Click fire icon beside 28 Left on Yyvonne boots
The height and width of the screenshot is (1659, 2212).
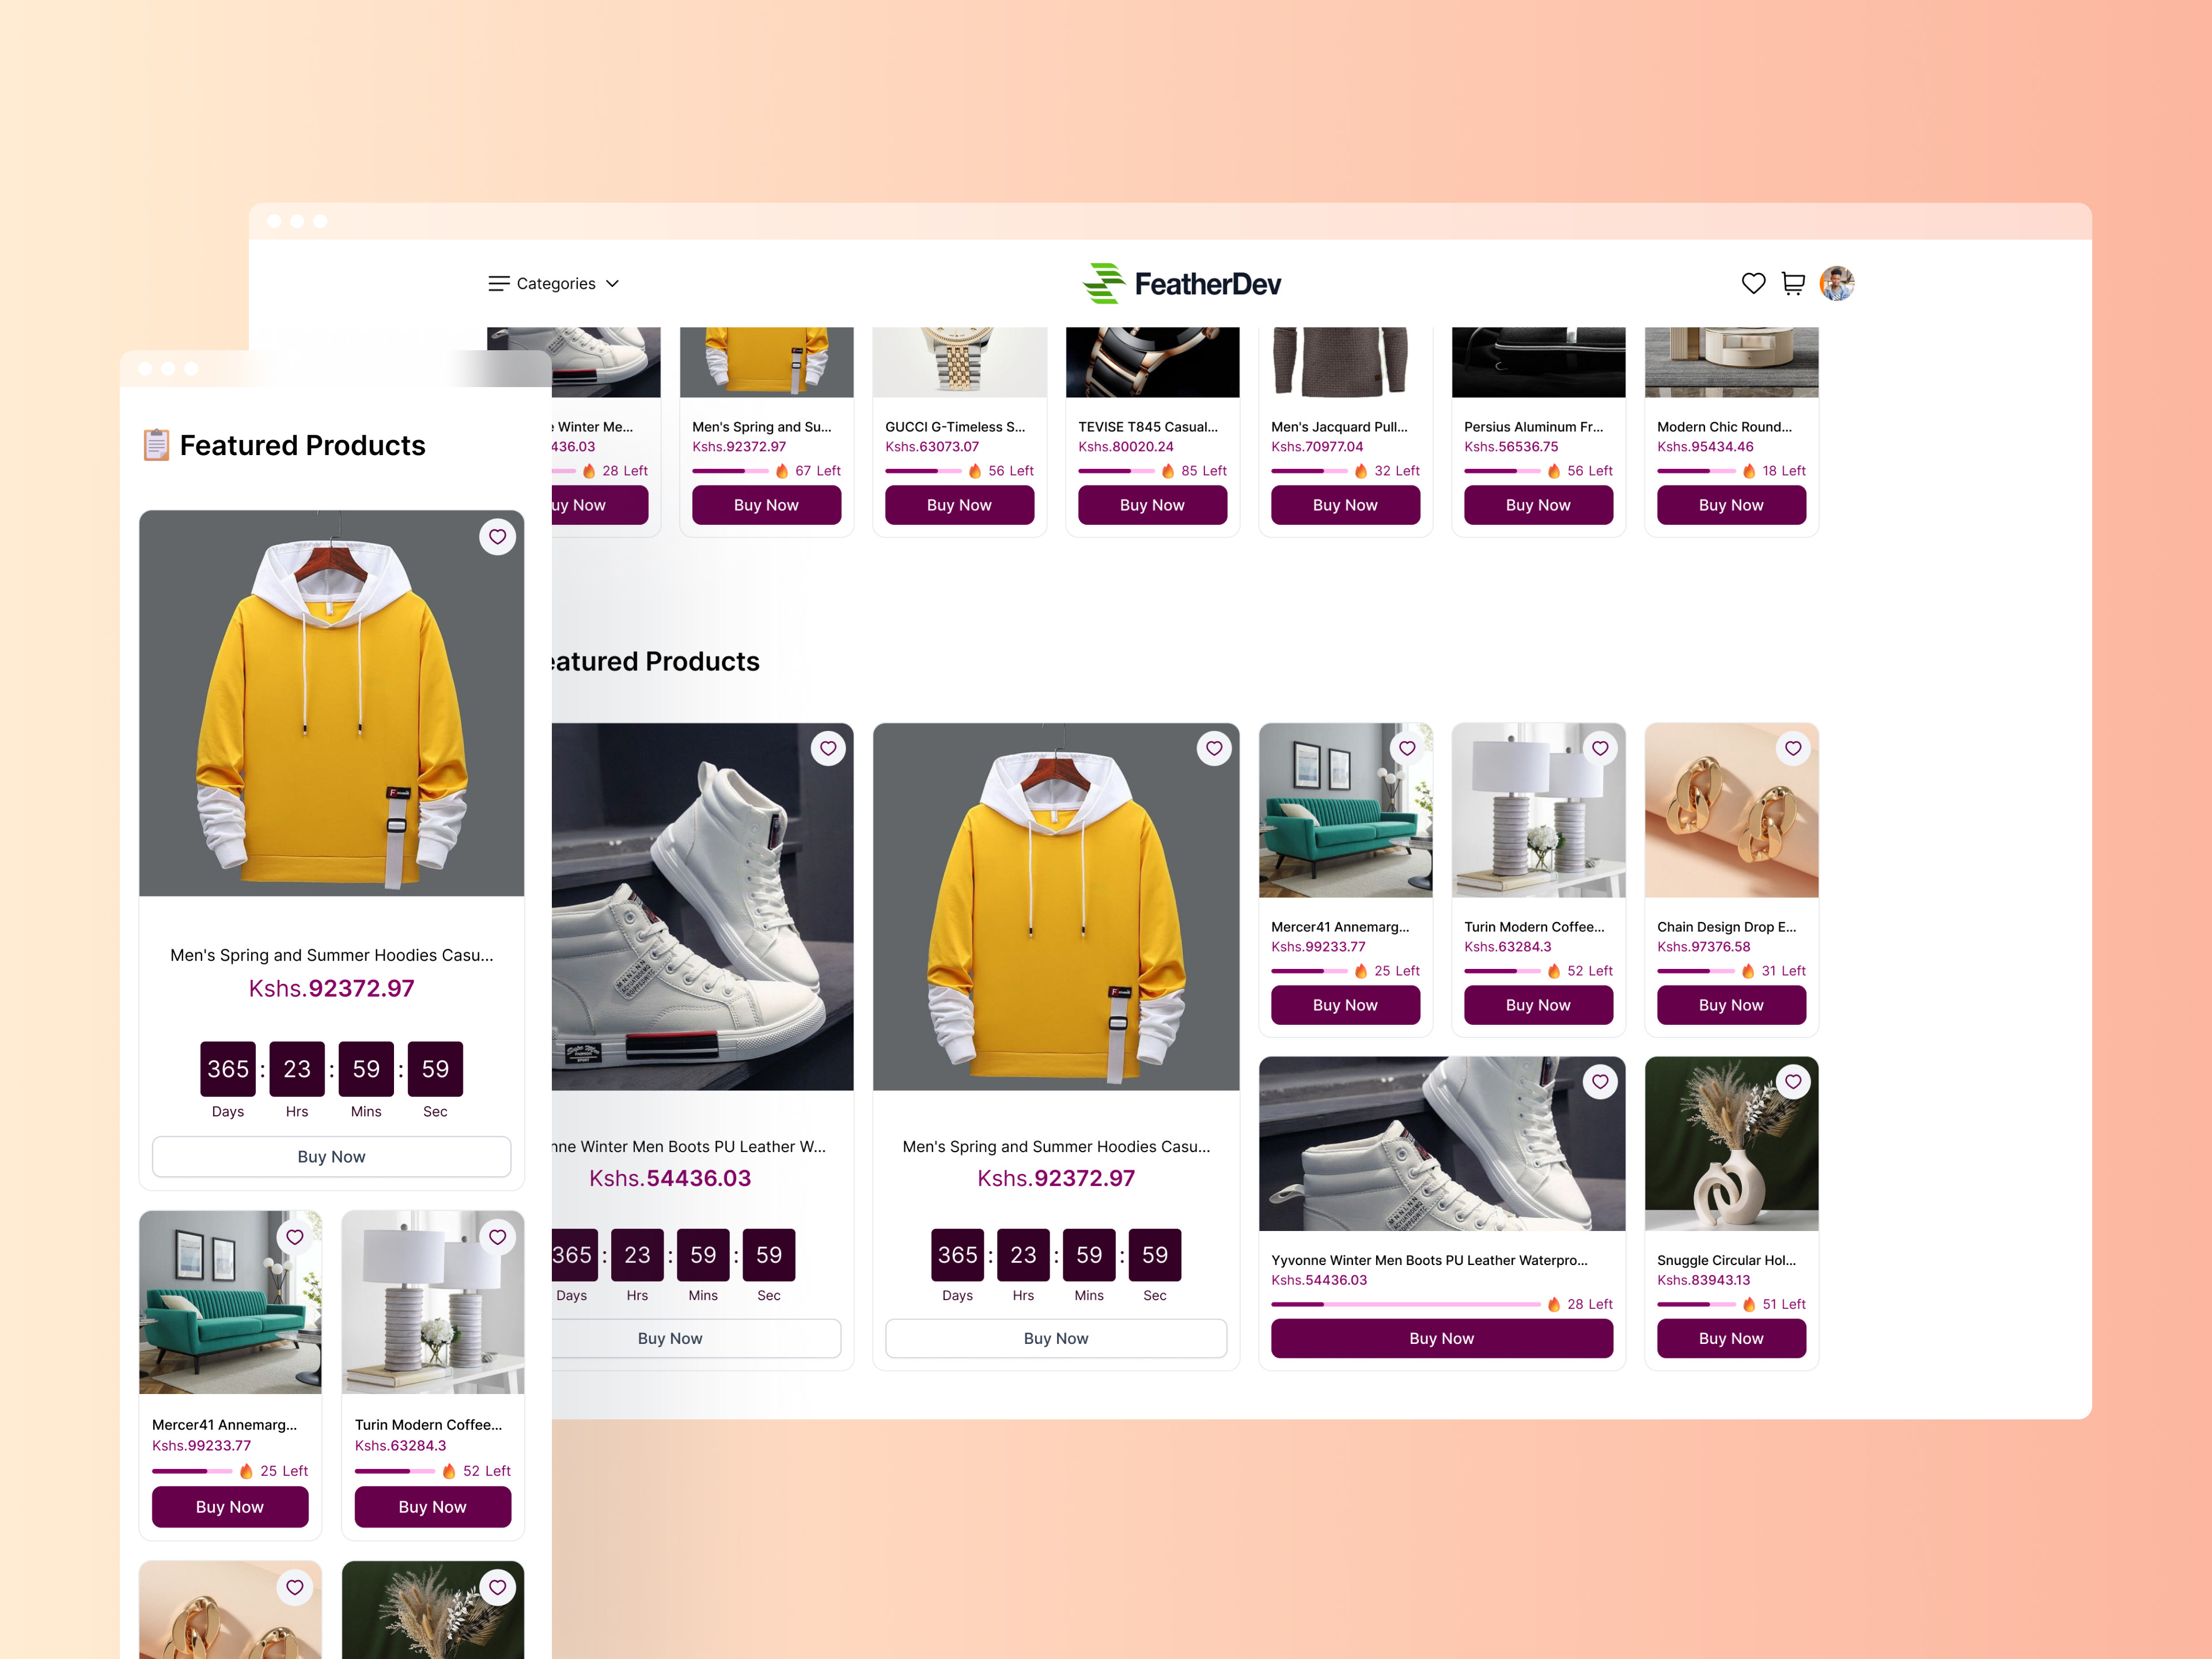(1554, 1304)
